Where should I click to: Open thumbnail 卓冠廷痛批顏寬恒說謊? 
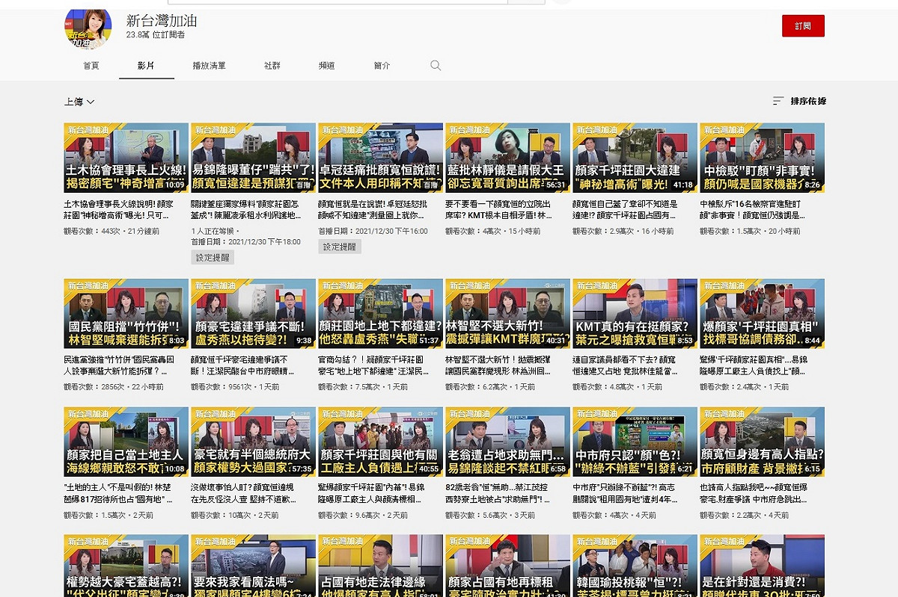coord(380,158)
